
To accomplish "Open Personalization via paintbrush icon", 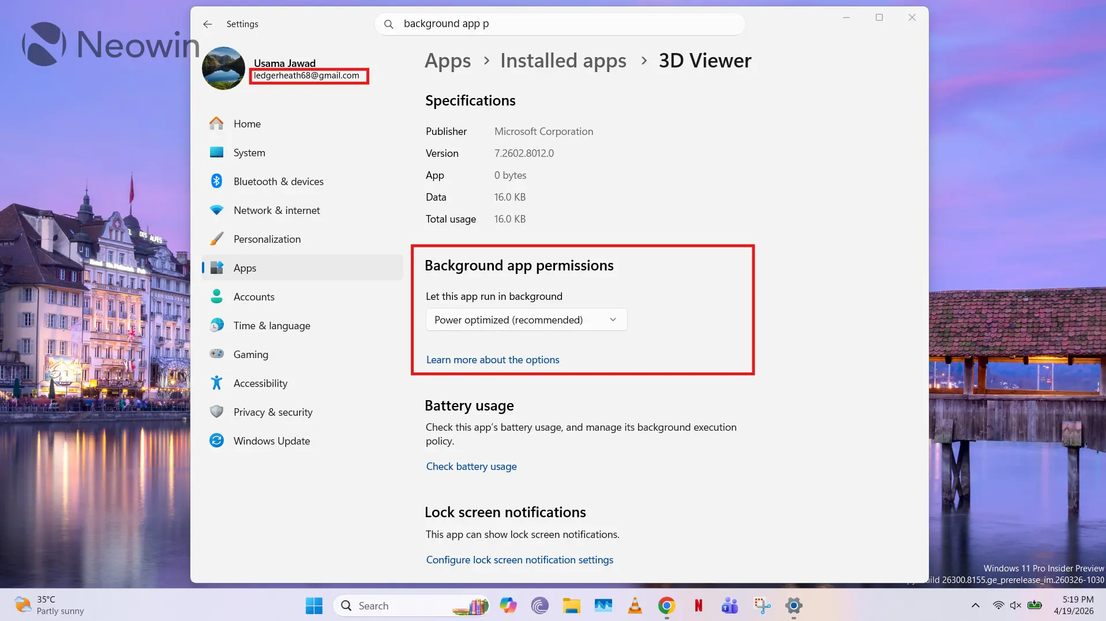I will coord(216,239).
